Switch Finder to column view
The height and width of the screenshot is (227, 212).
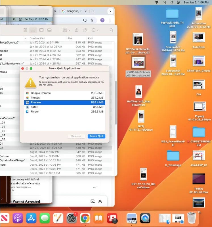41,30
